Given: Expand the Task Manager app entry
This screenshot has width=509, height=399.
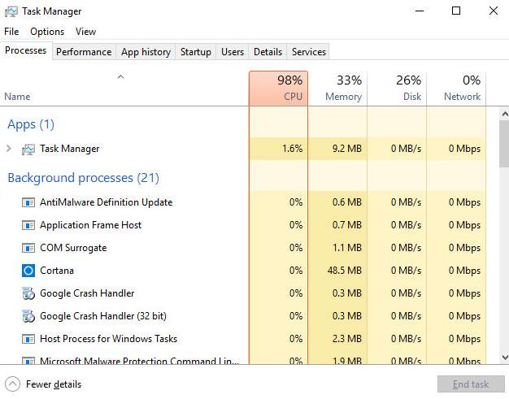Looking at the screenshot, I should (x=9, y=149).
